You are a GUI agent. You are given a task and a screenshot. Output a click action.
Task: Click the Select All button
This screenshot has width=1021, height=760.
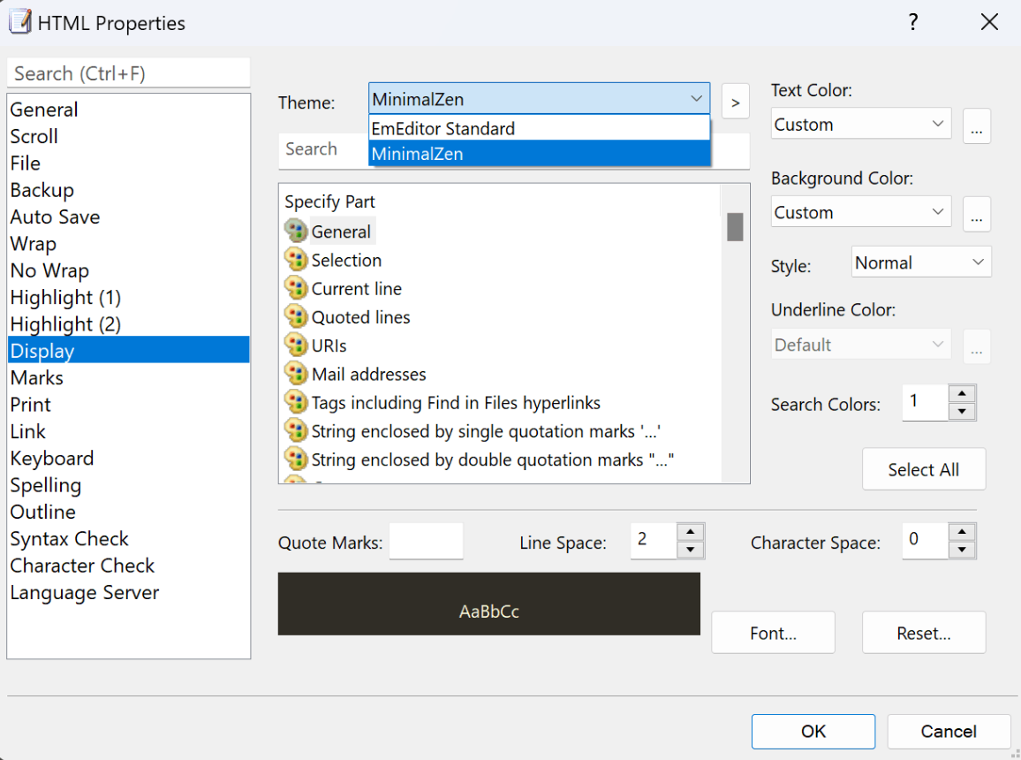point(923,469)
